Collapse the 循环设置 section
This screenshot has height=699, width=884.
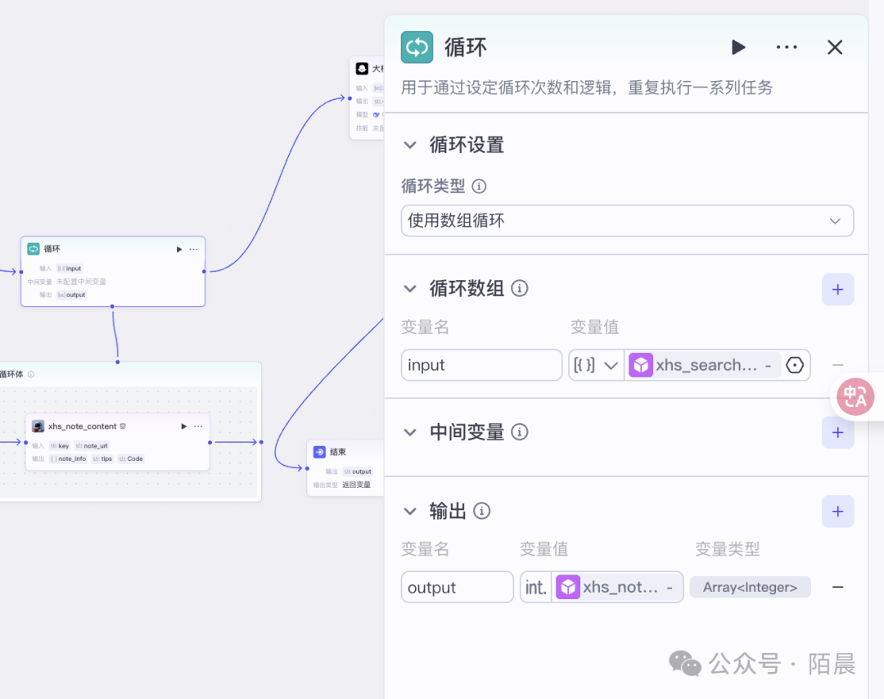(x=410, y=146)
